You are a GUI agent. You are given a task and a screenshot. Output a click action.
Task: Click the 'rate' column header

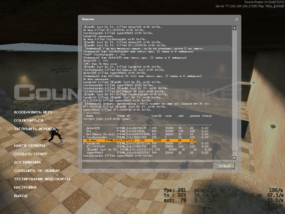tap(168, 116)
